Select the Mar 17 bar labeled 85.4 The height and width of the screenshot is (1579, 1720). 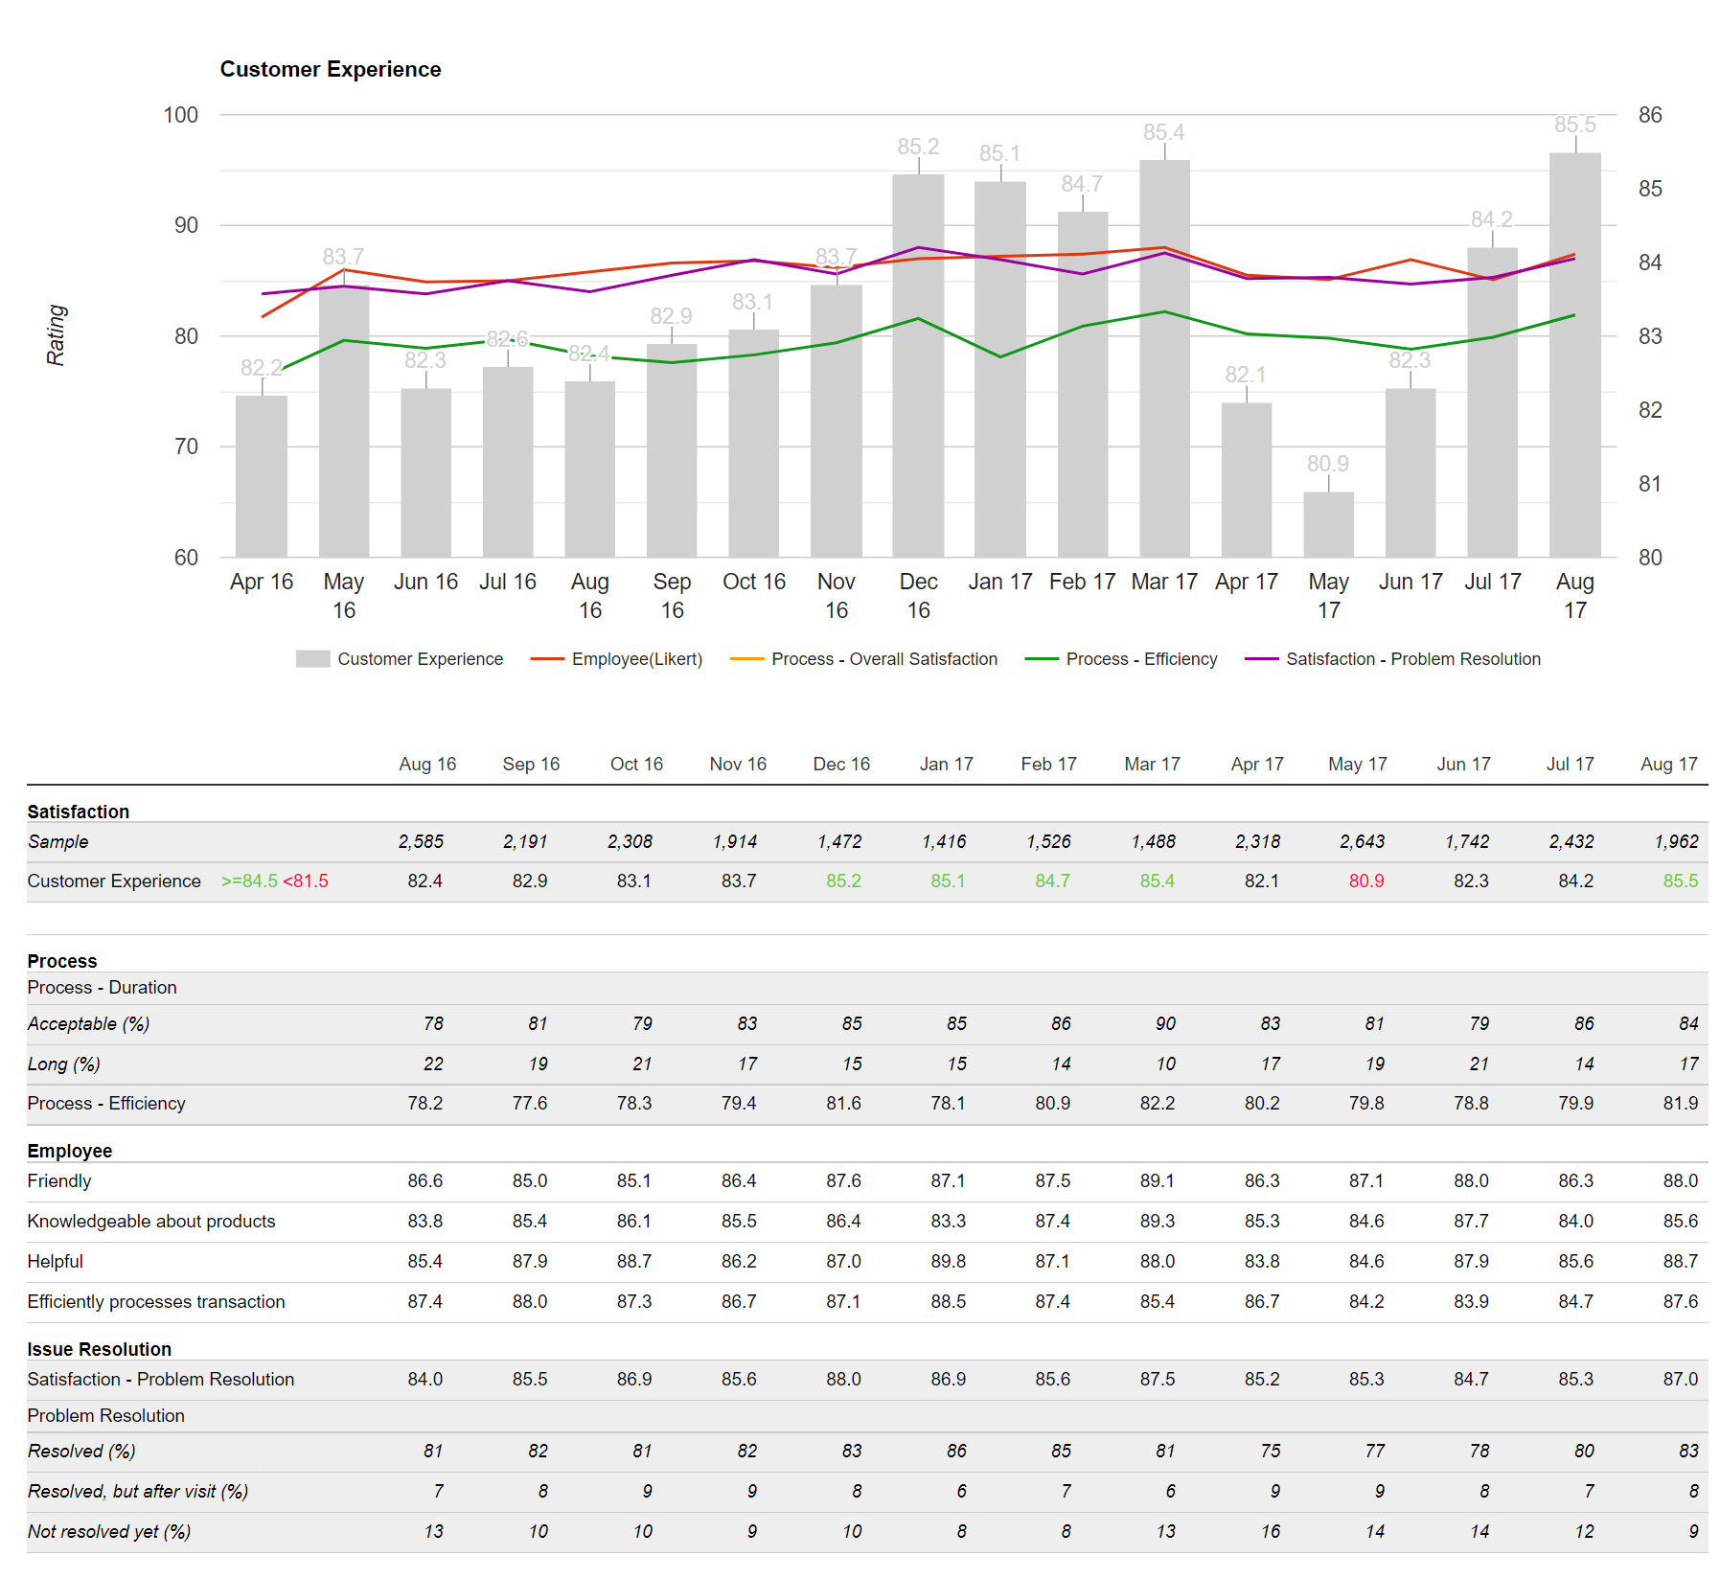[1164, 358]
